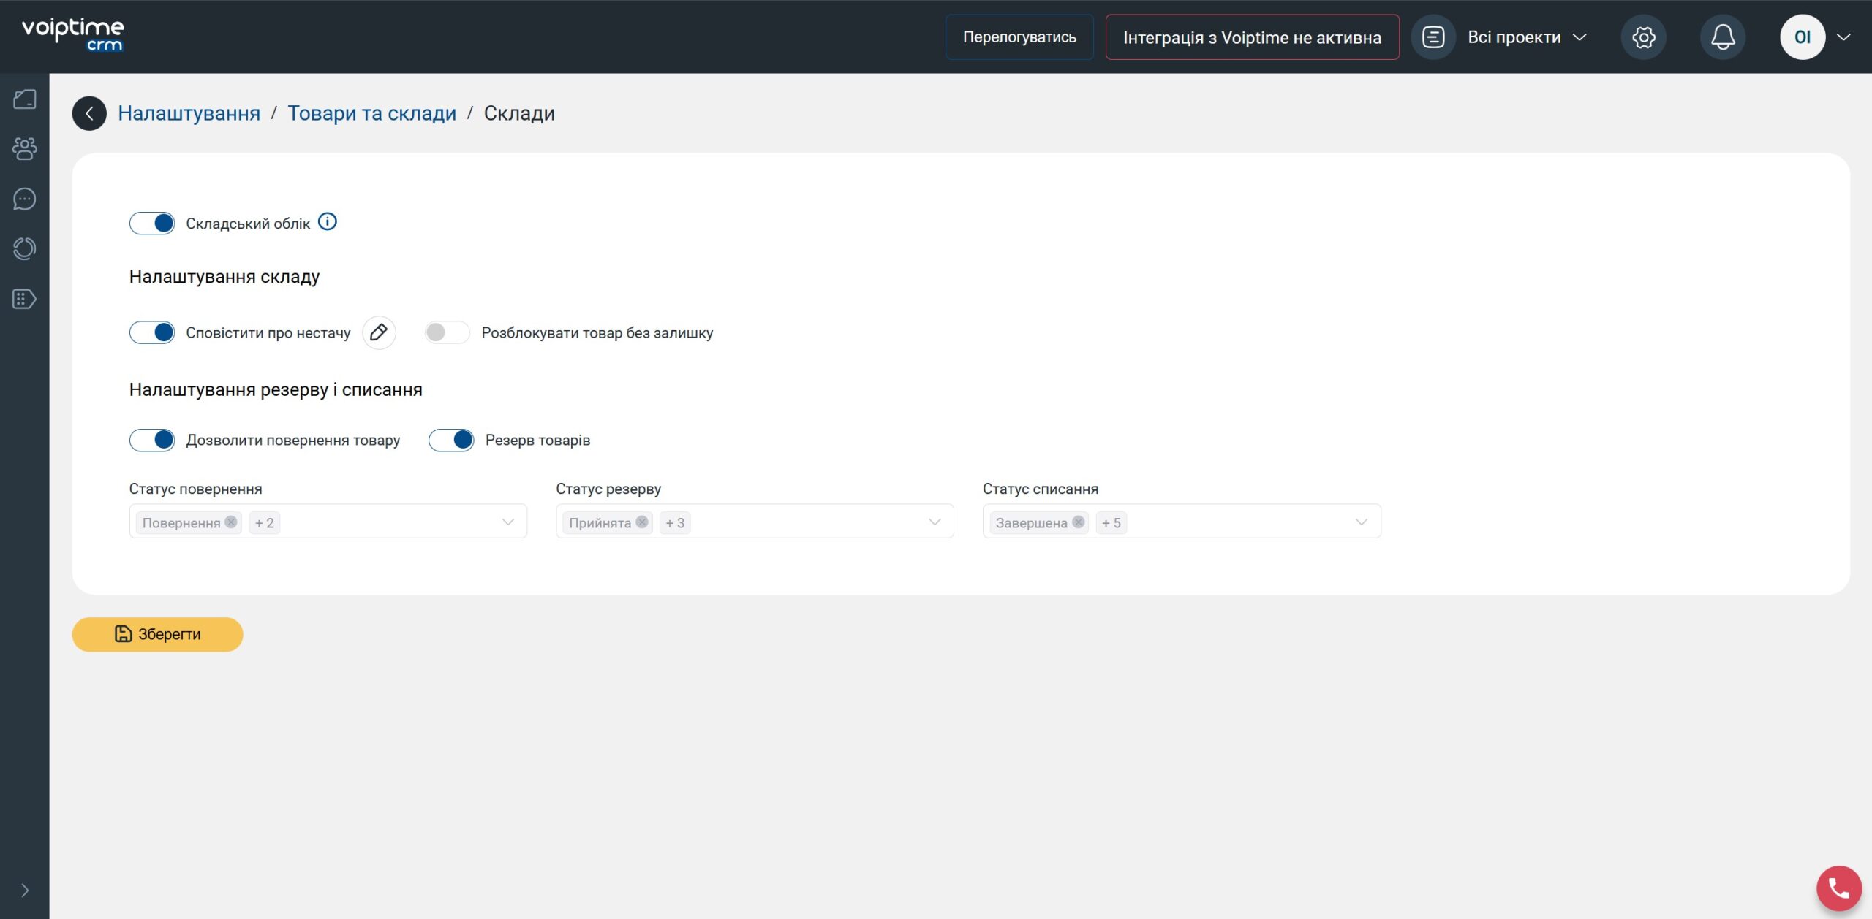Enable Розблокувати товар без залишку
Viewport: 1872px width, 919px height.
point(448,332)
